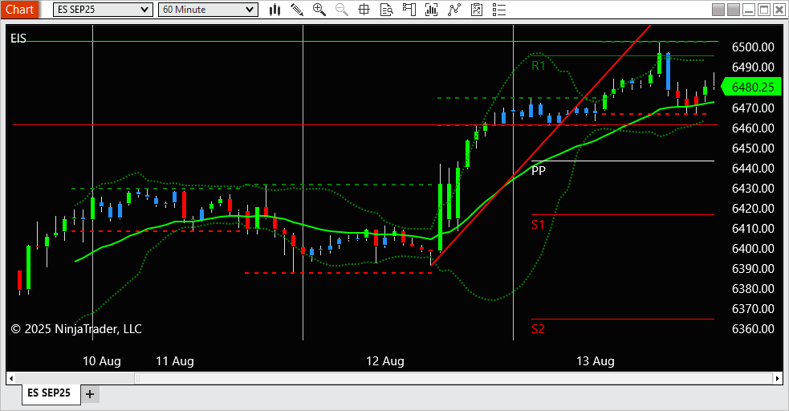Click the EIS indicator label

click(x=18, y=39)
